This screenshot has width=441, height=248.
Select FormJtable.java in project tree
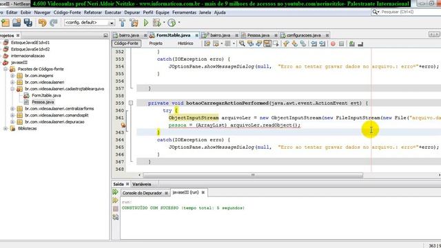(46, 95)
